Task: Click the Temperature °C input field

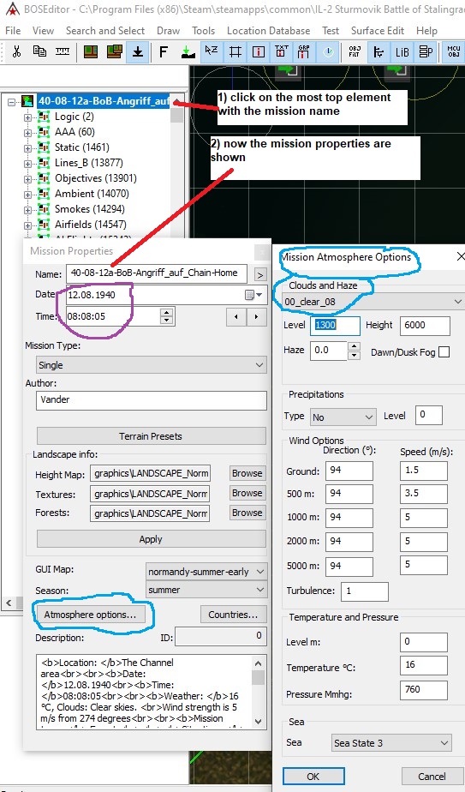Action: (423, 665)
